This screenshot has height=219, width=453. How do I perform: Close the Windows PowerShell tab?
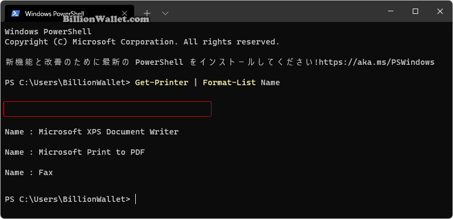(x=125, y=13)
